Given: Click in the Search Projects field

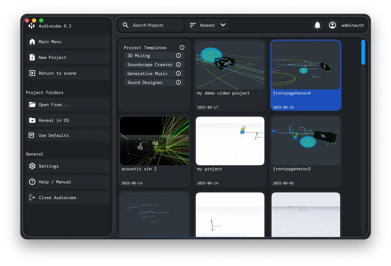Looking at the screenshot, I should pos(155,25).
